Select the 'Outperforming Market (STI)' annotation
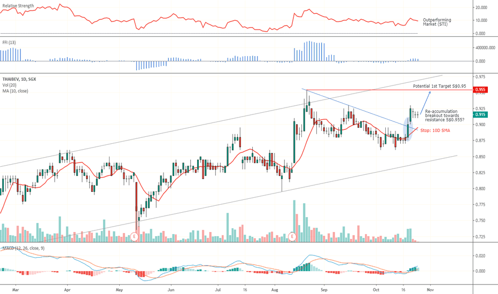This screenshot has width=498, height=294. click(437, 22)
